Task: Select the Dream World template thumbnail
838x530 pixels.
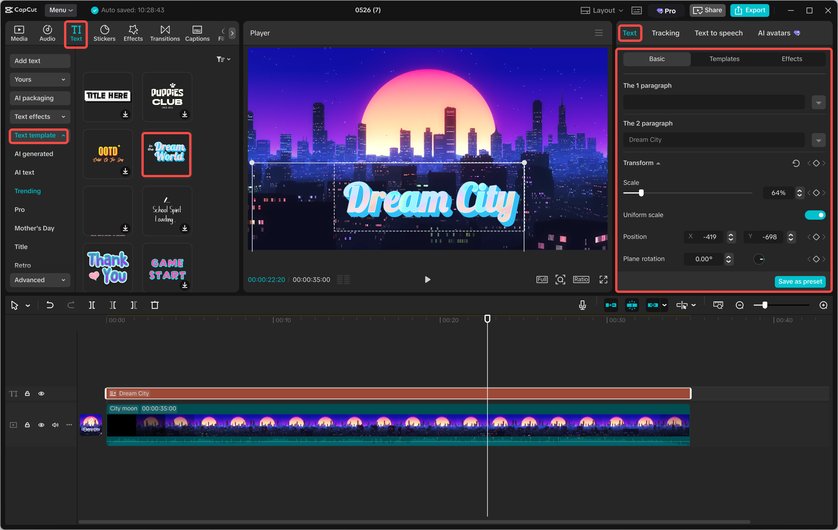Action: (166, 154)
